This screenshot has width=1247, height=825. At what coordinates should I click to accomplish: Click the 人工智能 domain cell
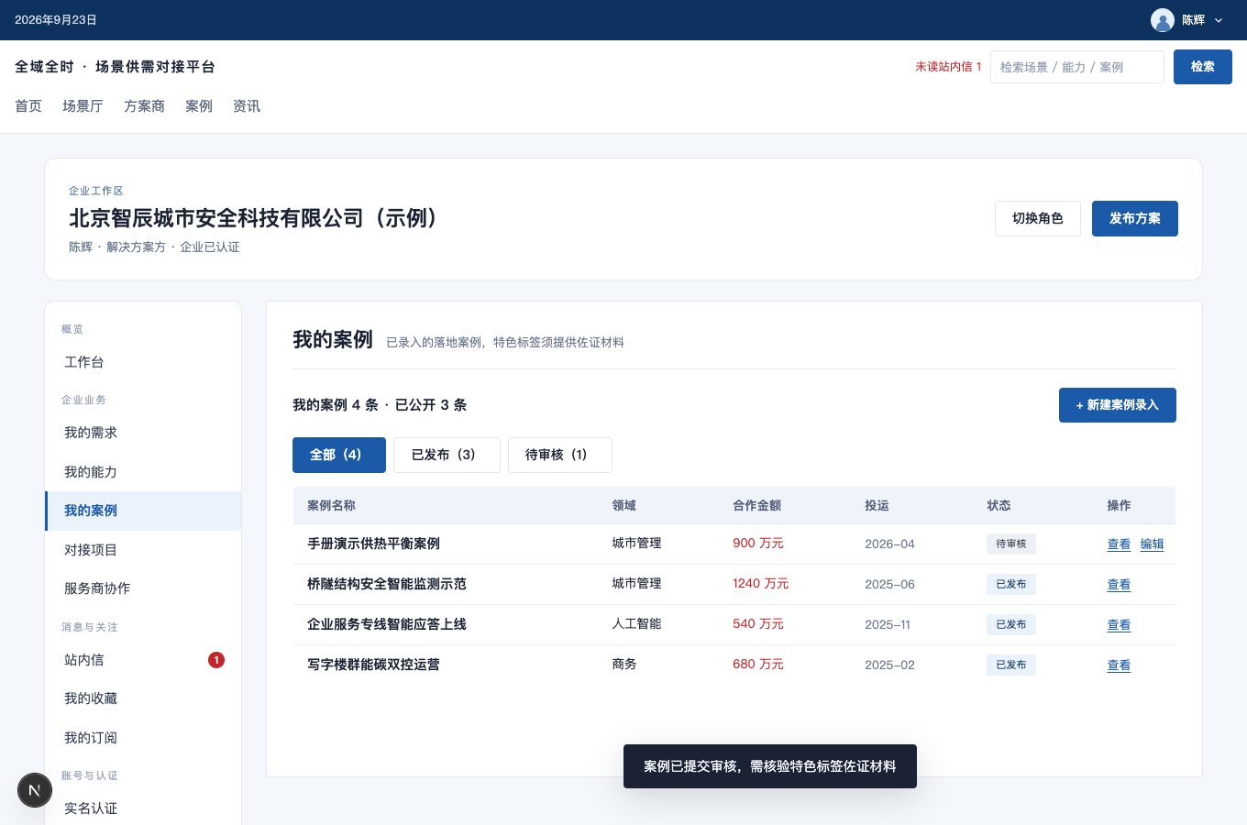(636, 624)
